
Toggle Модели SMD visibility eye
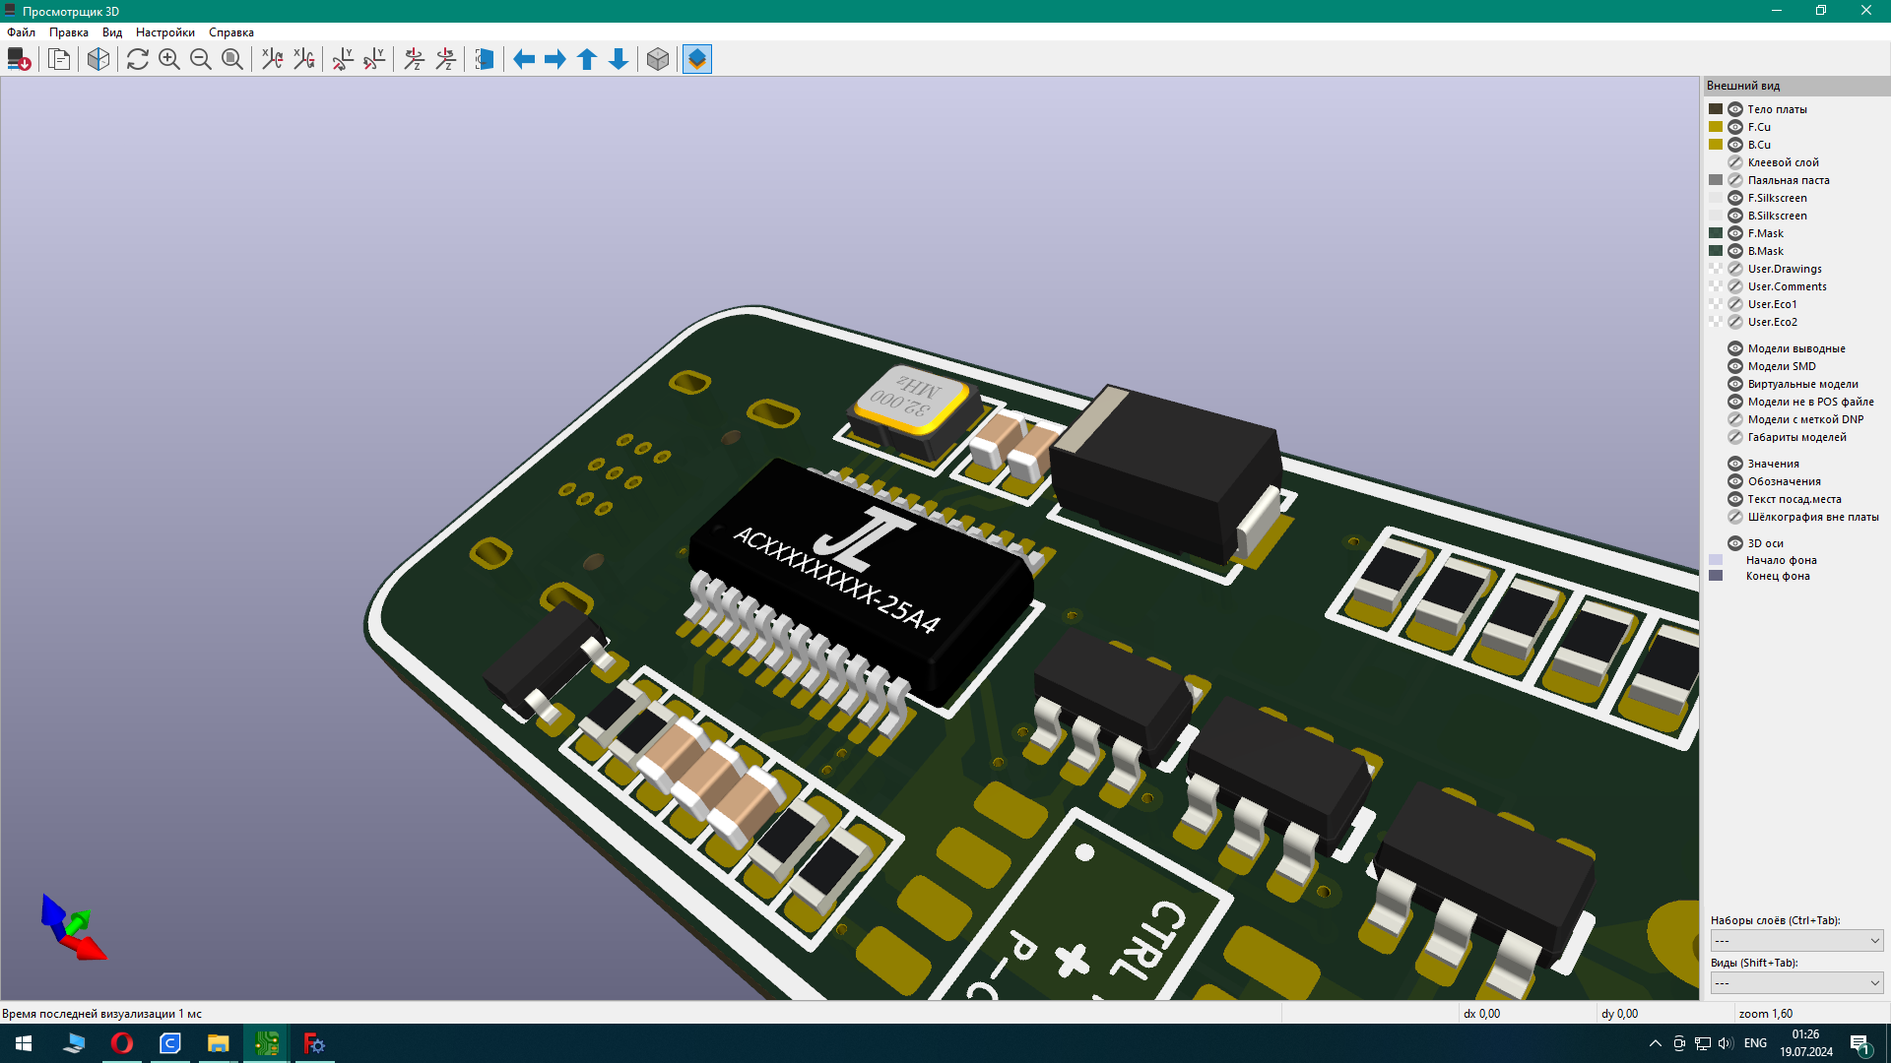(x=1735, y=366)
